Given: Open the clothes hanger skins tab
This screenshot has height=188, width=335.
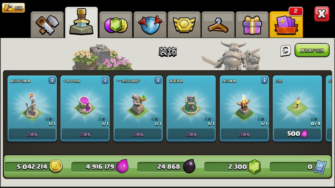Looking at the screenshot, I should click(218, 25).
